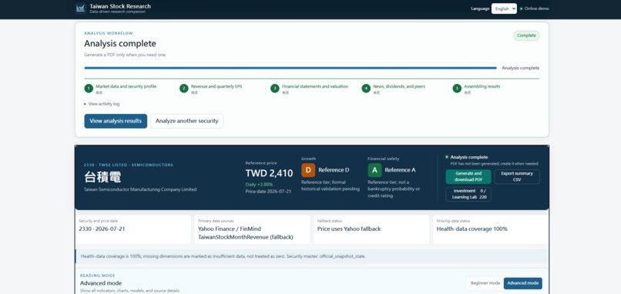Click the Daily +3.88% change text
This screenshot has height=294, width=621.
click(x=259, y=185)
